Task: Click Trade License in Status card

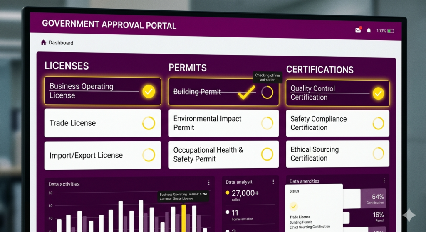Action: 300,217
